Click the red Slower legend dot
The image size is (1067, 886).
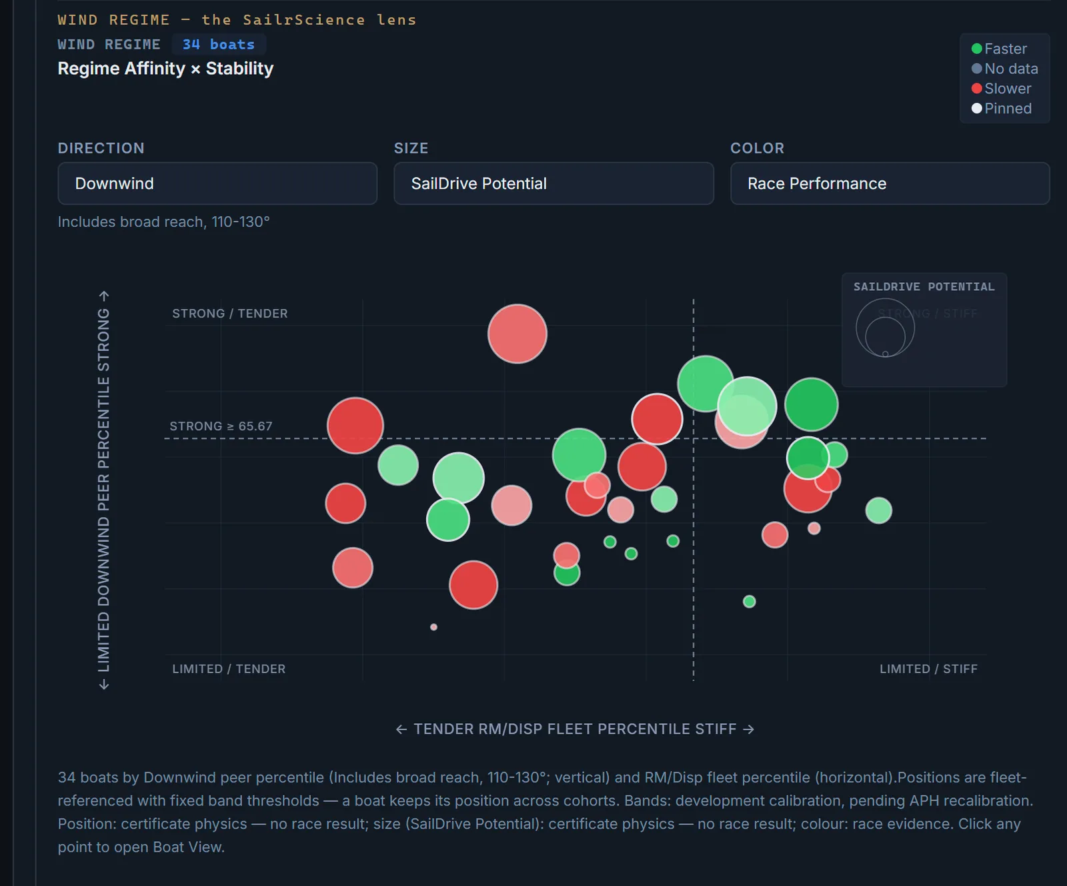coord(977,89)
